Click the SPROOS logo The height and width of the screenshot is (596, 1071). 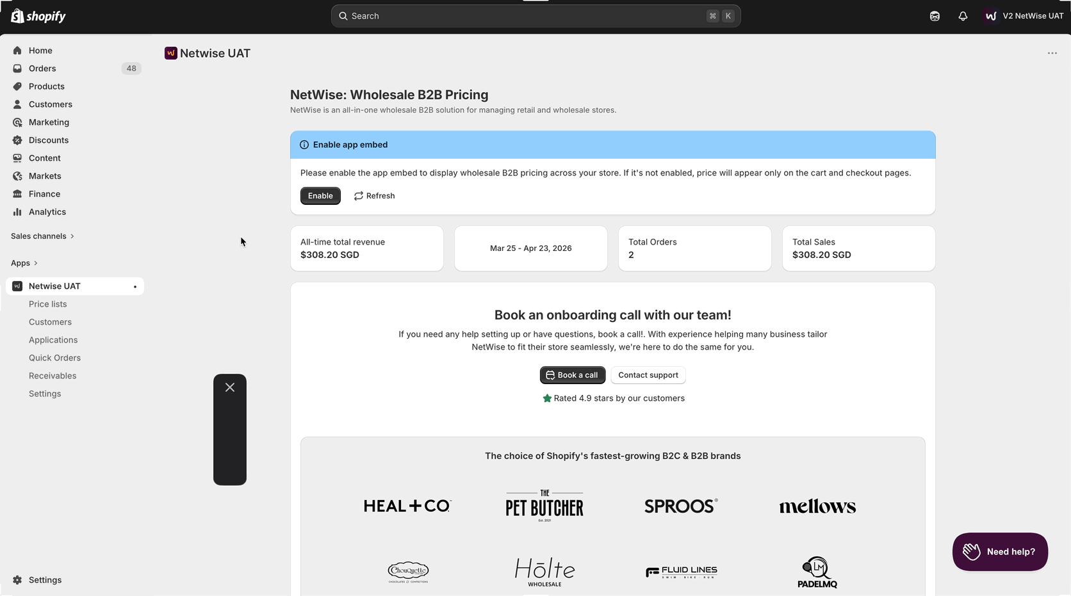(x=681, y=506)
